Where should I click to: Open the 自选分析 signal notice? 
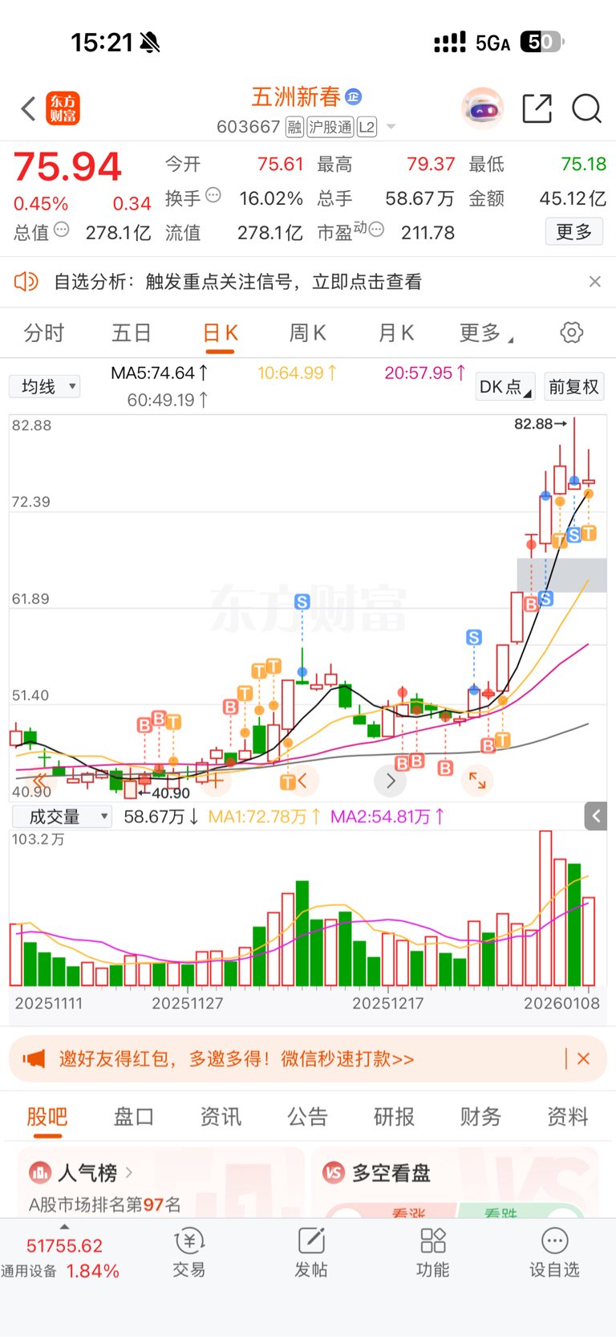(x=237, y=282)
